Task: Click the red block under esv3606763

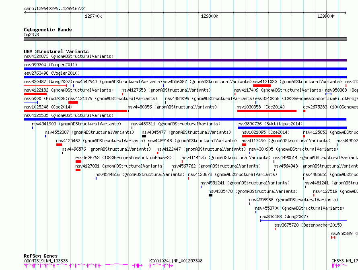Action: coord(78,162)
